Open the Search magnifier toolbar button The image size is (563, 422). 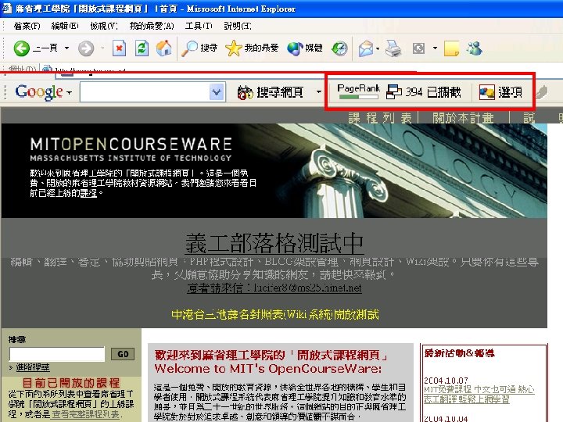(199, 48)
